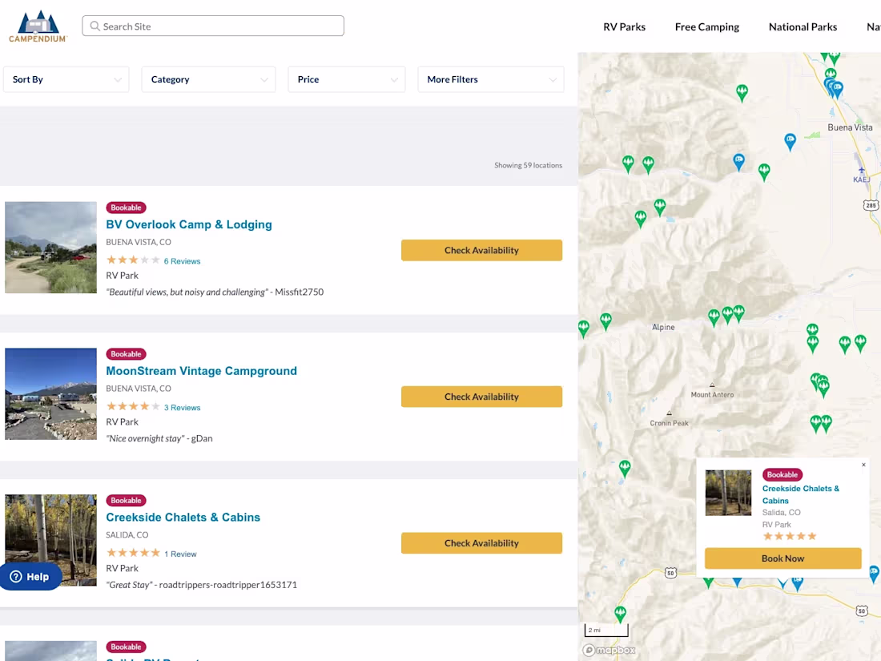Open the More Filters dropdown
This screenshot has height=661, width=881.
(x=490, y=79)
